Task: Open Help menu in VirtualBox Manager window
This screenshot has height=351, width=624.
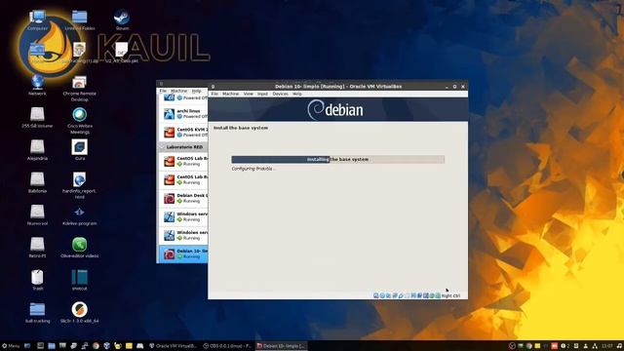Action: 196,91
